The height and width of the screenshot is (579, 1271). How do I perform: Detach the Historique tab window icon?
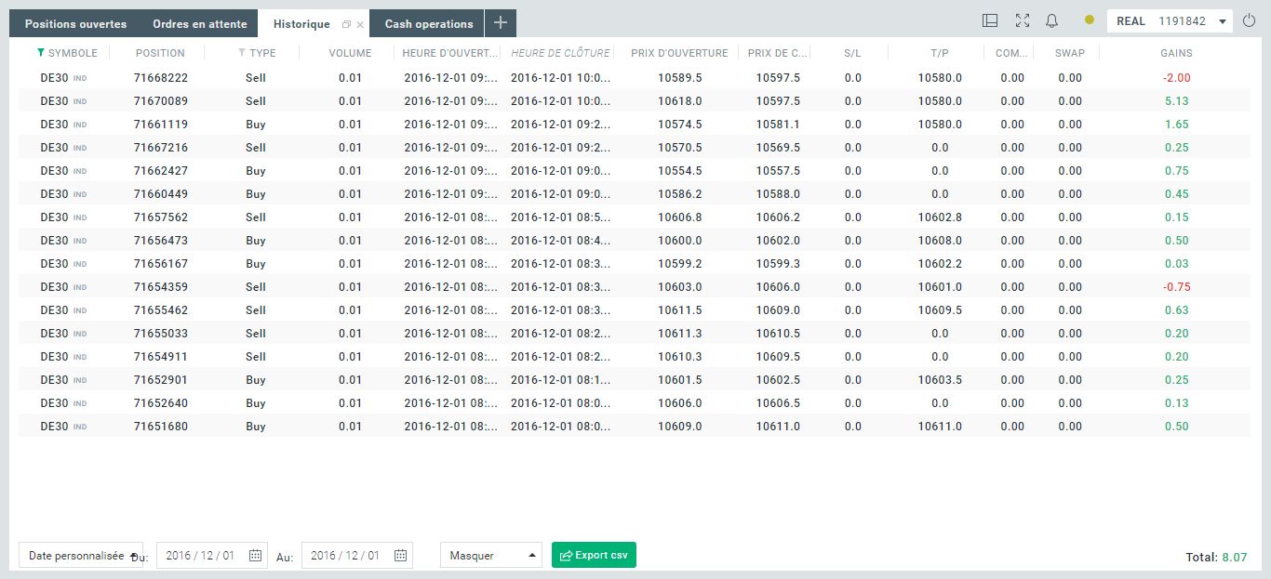click(x=346, y=24)
